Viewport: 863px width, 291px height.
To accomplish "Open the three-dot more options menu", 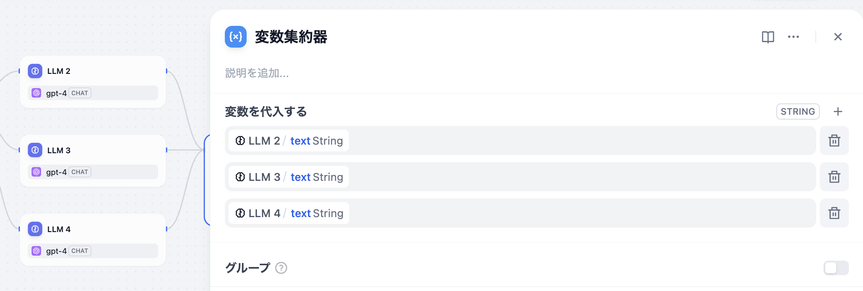I will click(794, 37).
